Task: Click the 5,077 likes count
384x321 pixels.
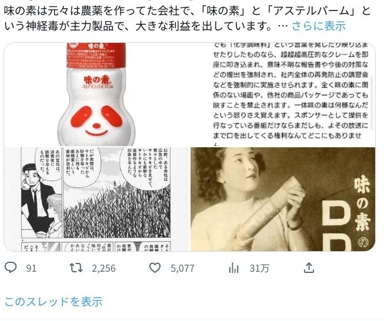Action: (x=182, y=268)
